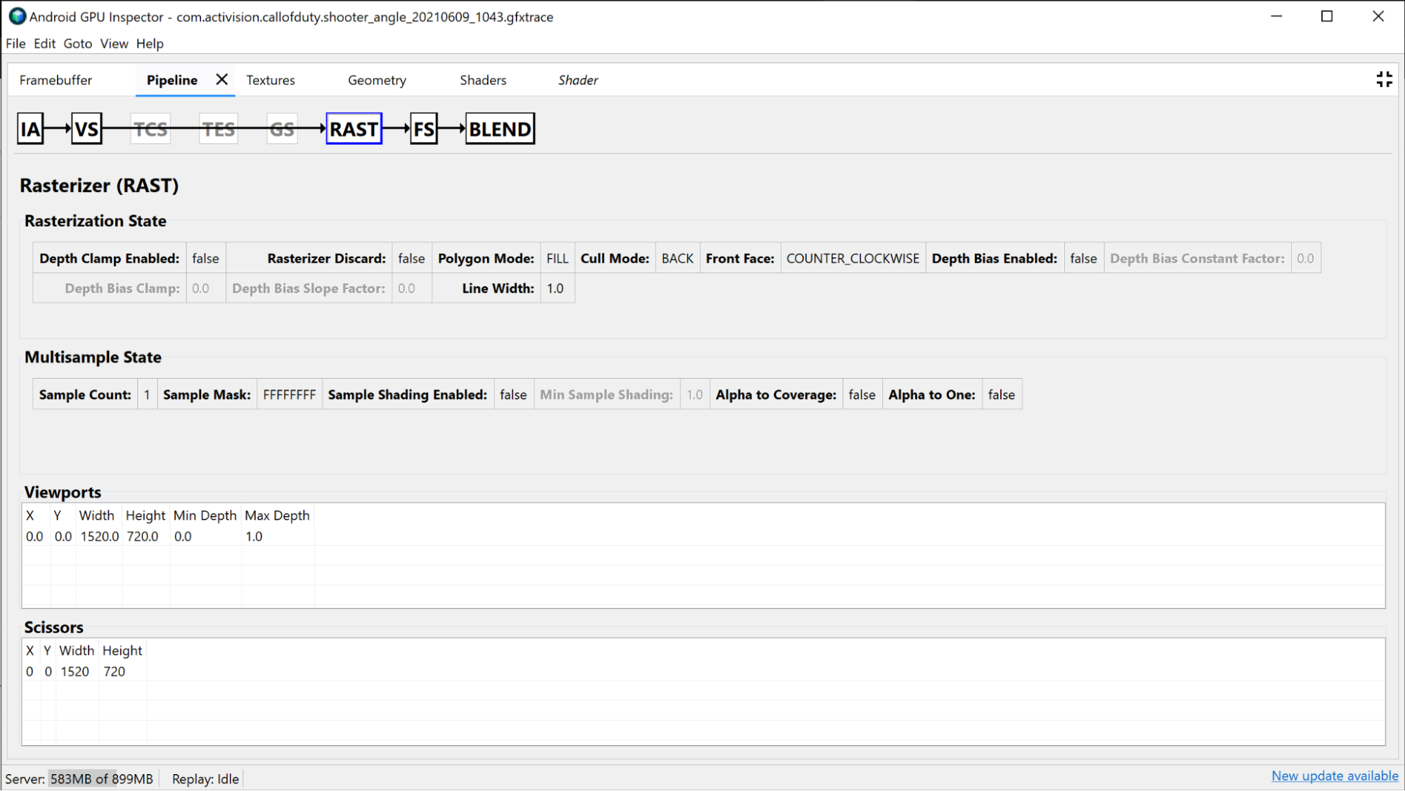Select the TES pipeline stage icon
The height and width of the screenshot is (791, 1405).
[218, 129]
